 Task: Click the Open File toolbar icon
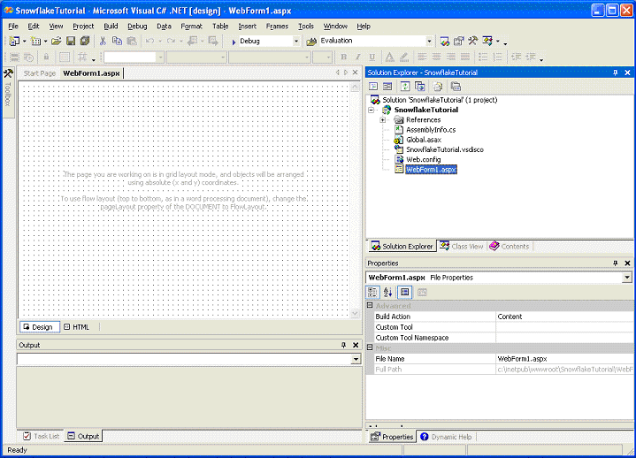56,41
